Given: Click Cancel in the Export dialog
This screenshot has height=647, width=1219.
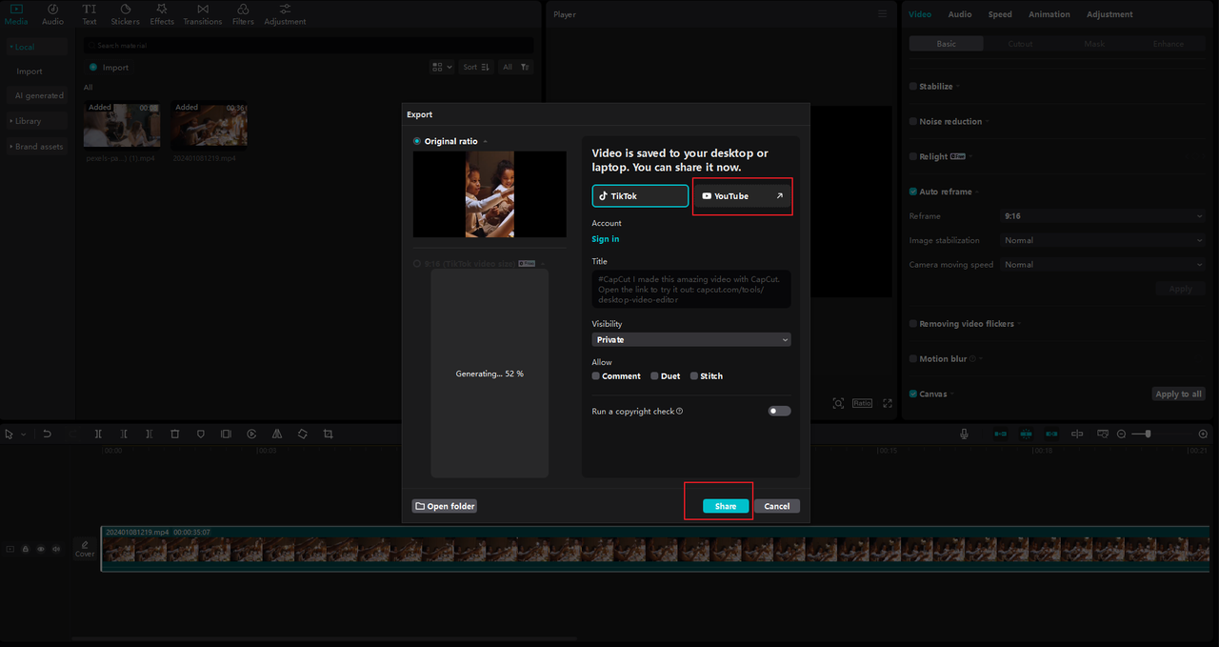Looking at the screenshot, I should pos(777,506).
